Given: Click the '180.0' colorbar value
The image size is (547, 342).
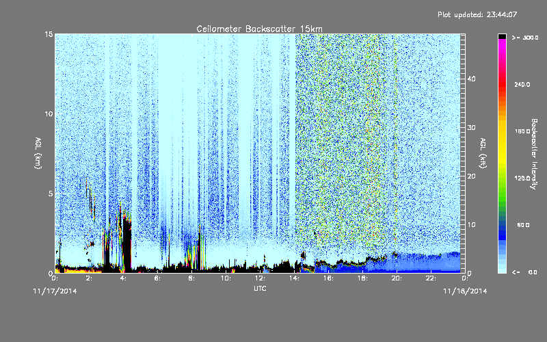Looking at the screenshot, I should tap(522, 131).
